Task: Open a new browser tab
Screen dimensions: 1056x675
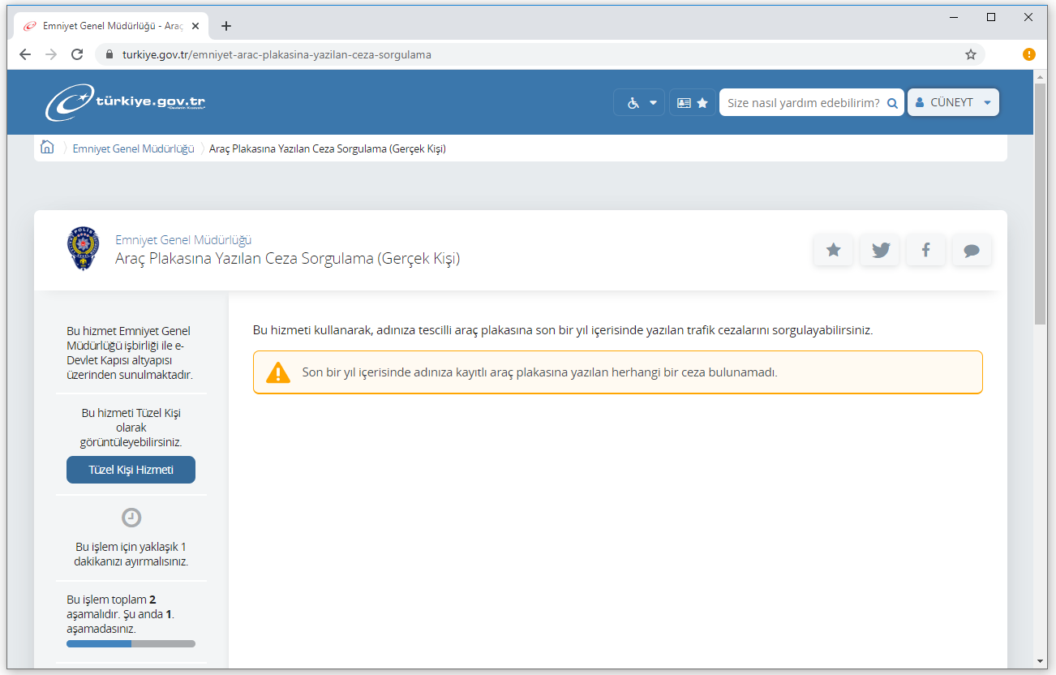Action: point(226,26)
